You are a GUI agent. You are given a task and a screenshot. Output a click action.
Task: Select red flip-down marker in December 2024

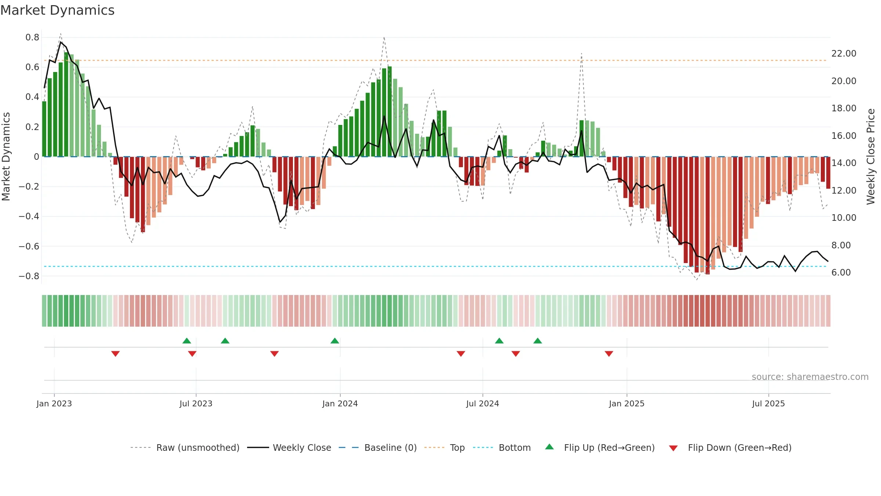coord(609,354)
